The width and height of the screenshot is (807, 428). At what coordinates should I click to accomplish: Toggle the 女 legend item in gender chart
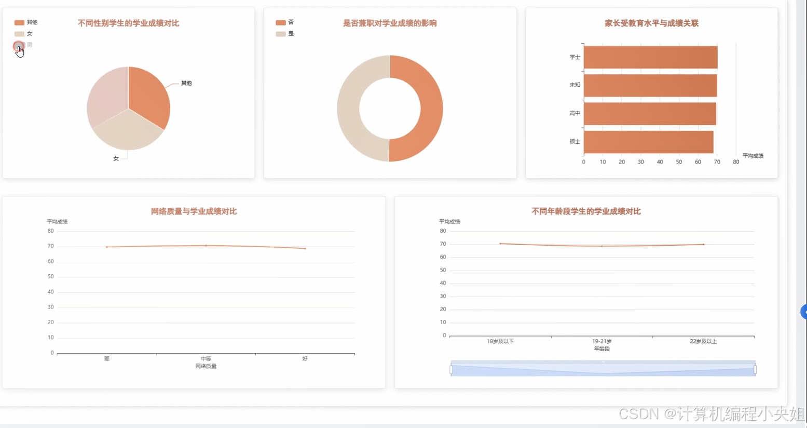coord(23,34)
